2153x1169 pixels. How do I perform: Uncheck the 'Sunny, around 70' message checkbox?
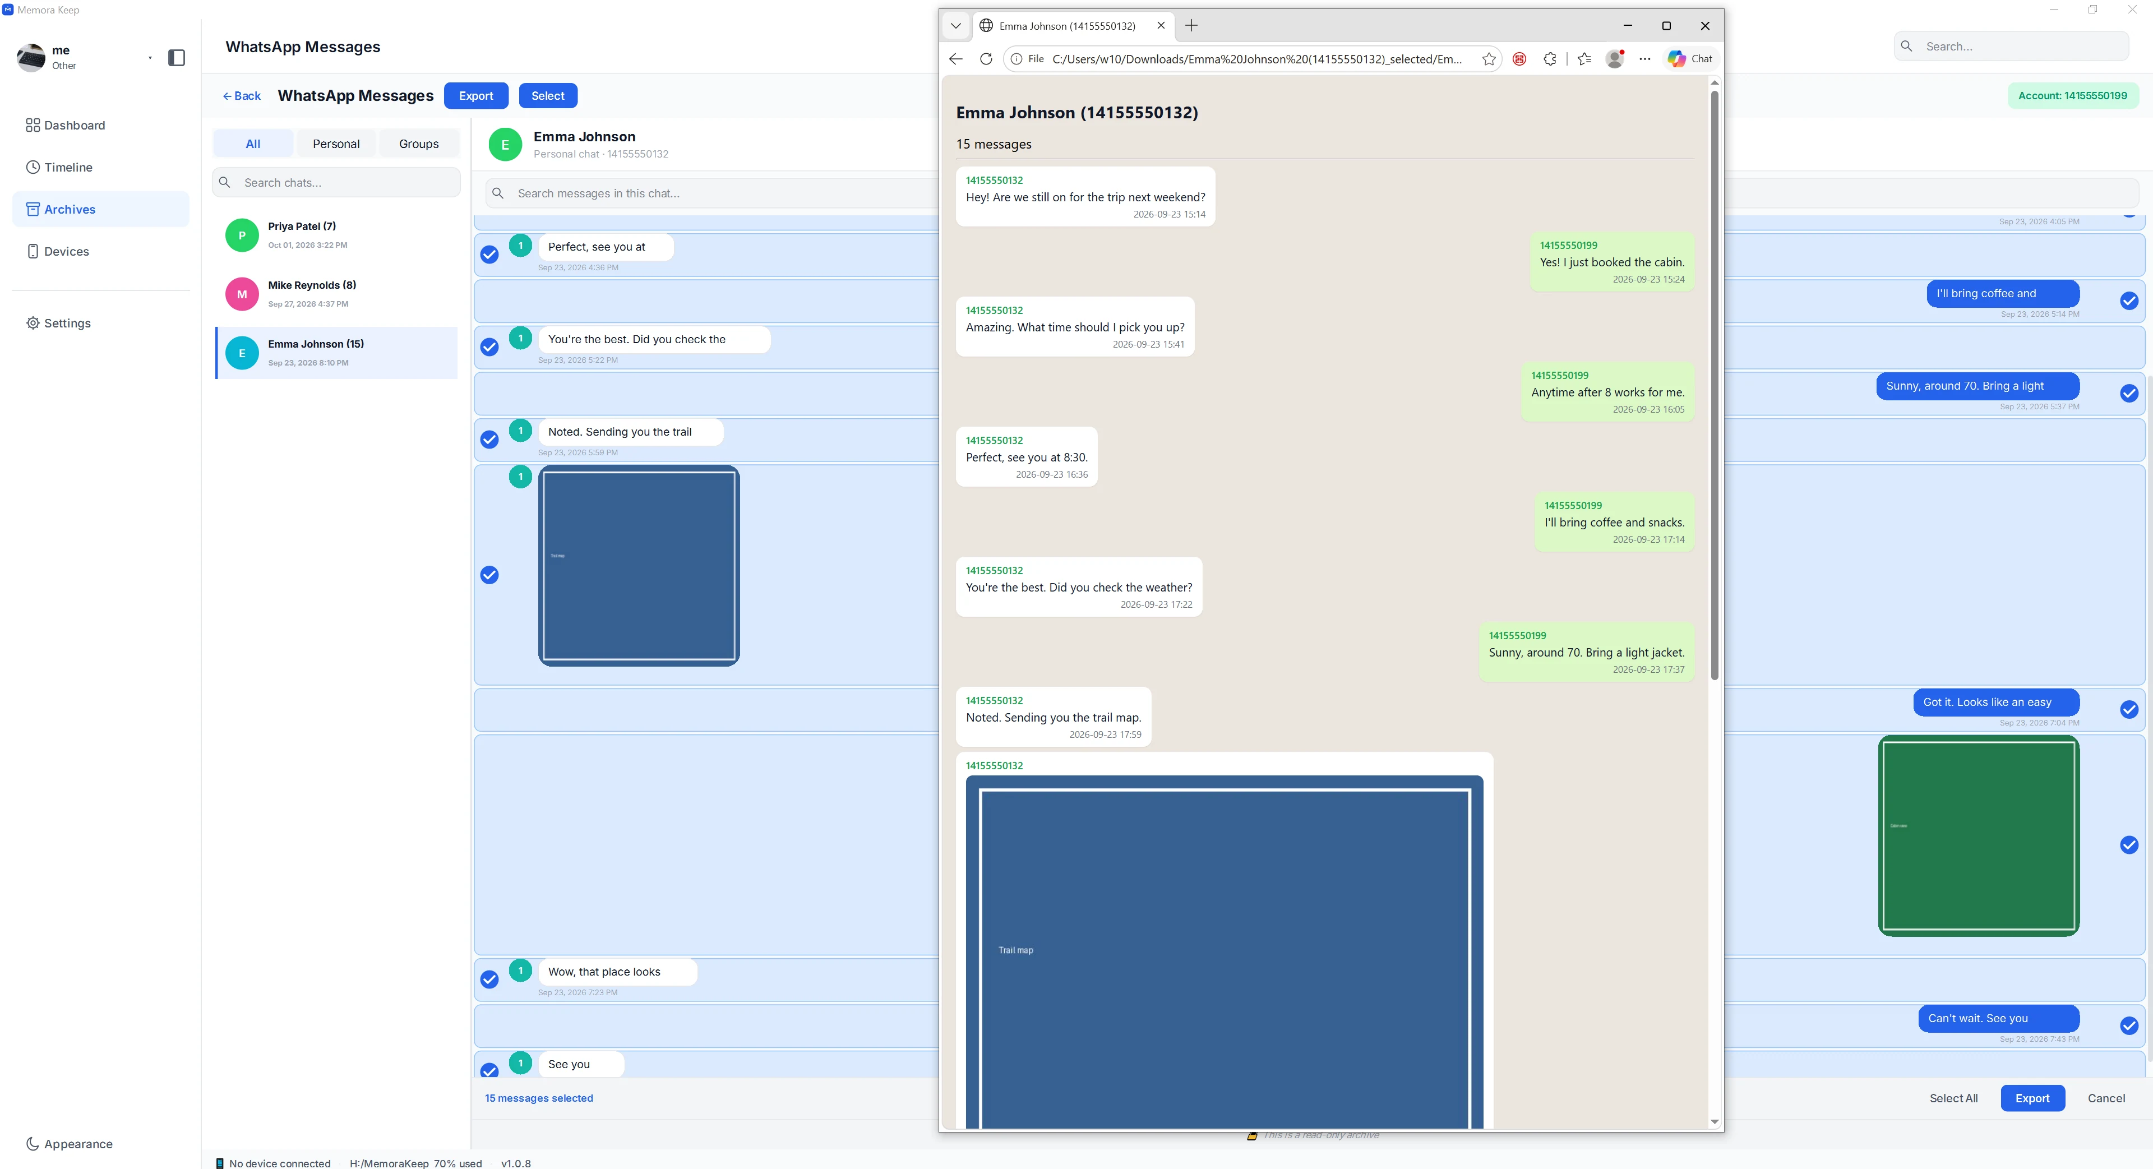coord(2129,394)
